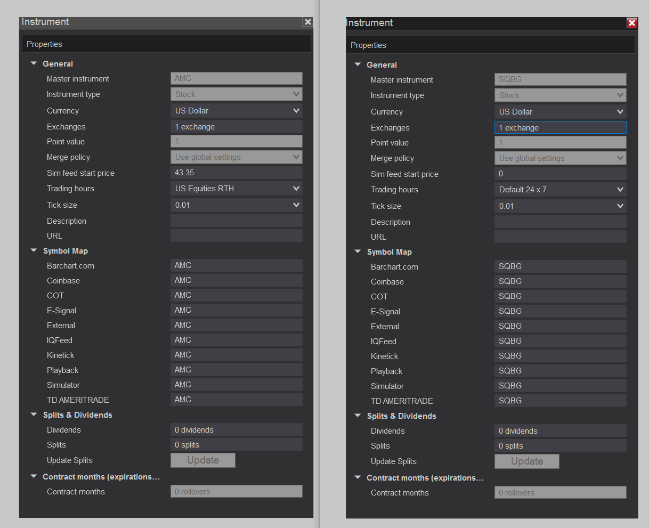Open Tick size dropdown in AMC window
Screen dimensions: 649x528
point(237,205)
